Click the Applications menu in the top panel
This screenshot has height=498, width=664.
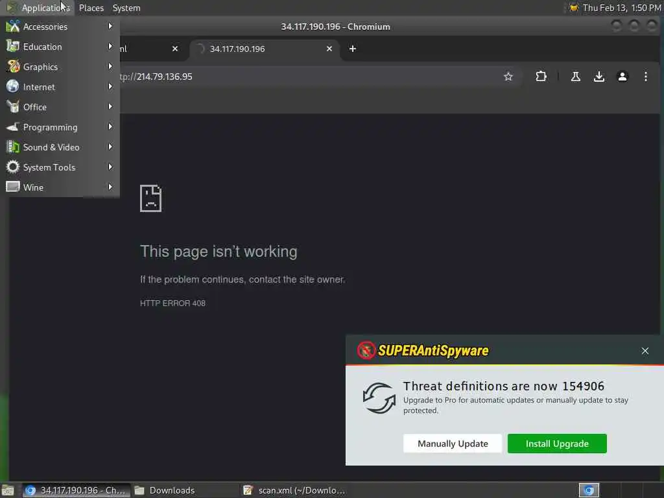pos(38,8)
